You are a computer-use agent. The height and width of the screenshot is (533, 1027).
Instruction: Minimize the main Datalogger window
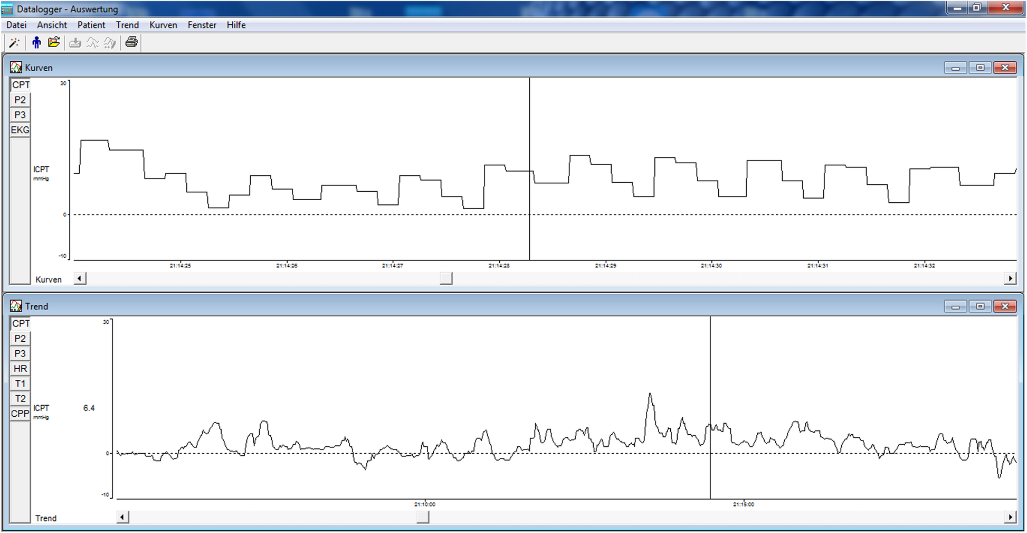tap(957, 7)
